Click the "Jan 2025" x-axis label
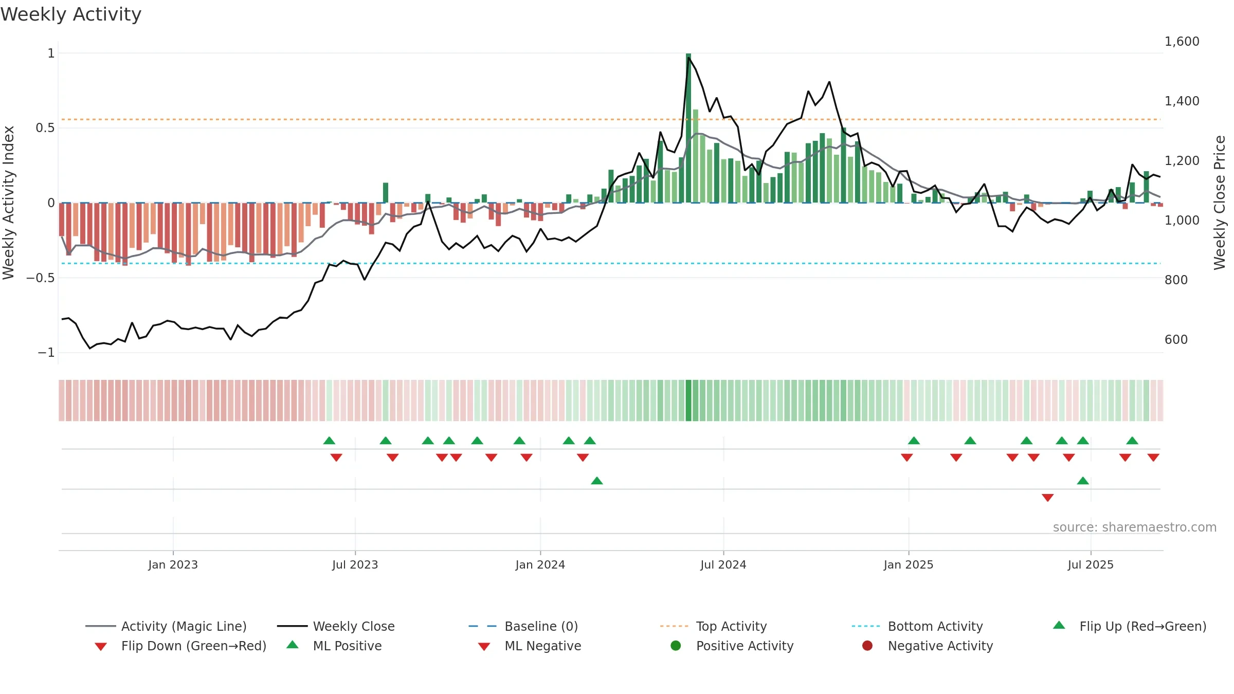The image size is (1234, 694). coord(909,564)
